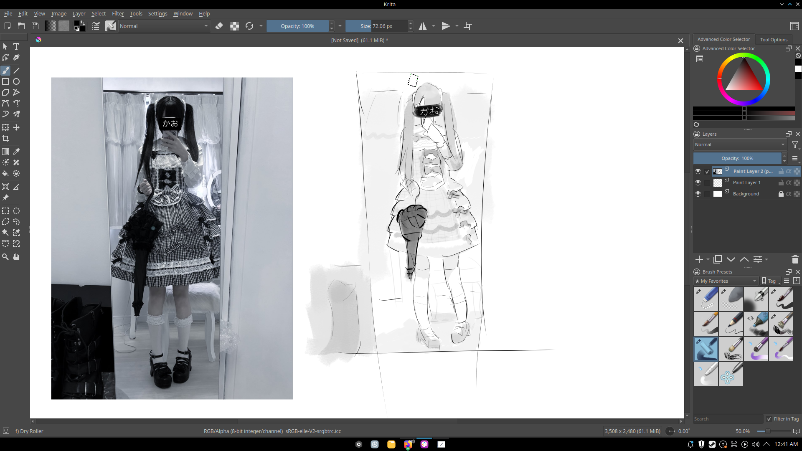
Task: Select the Transform tool
Action: coord(5,127)
